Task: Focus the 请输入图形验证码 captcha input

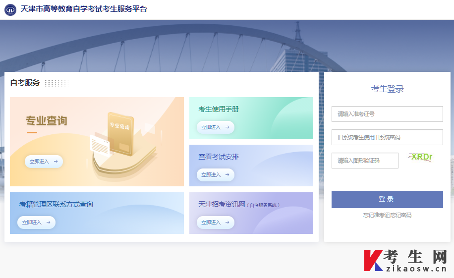Action: [x=365, y=161]
